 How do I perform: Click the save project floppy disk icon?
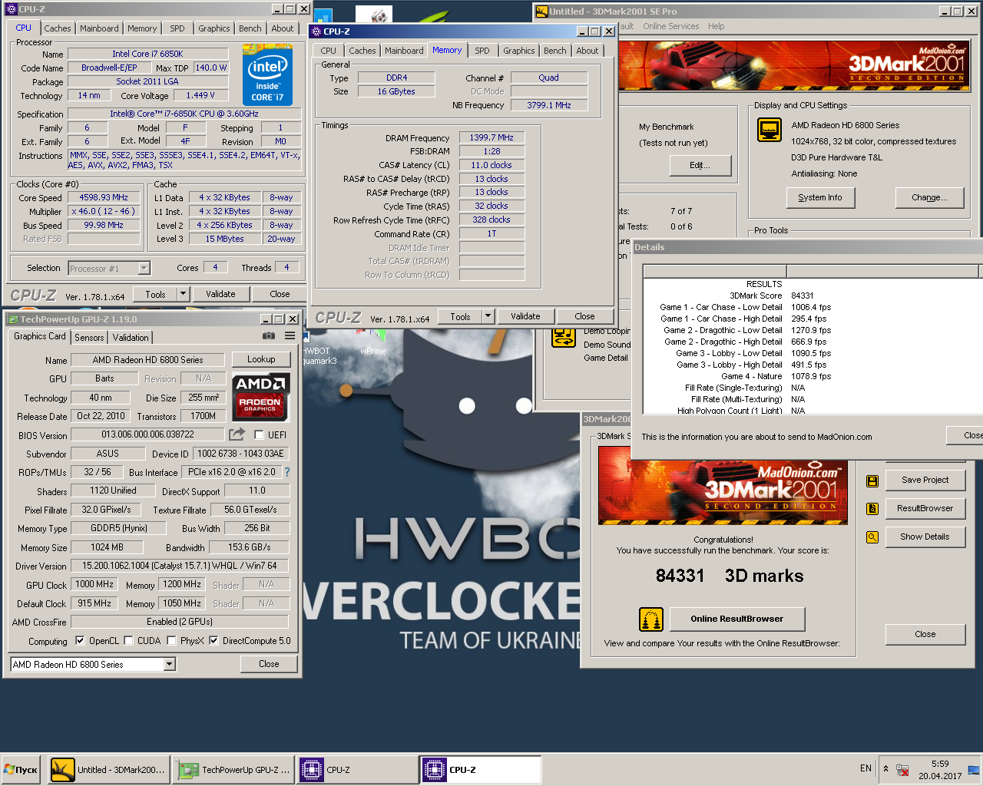pos(872,481)
